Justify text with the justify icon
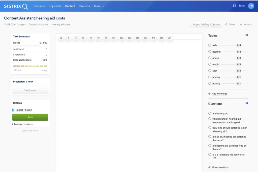The width and height of the screenshot is (258, 172). pyautogui.click(x=106, y=38)
